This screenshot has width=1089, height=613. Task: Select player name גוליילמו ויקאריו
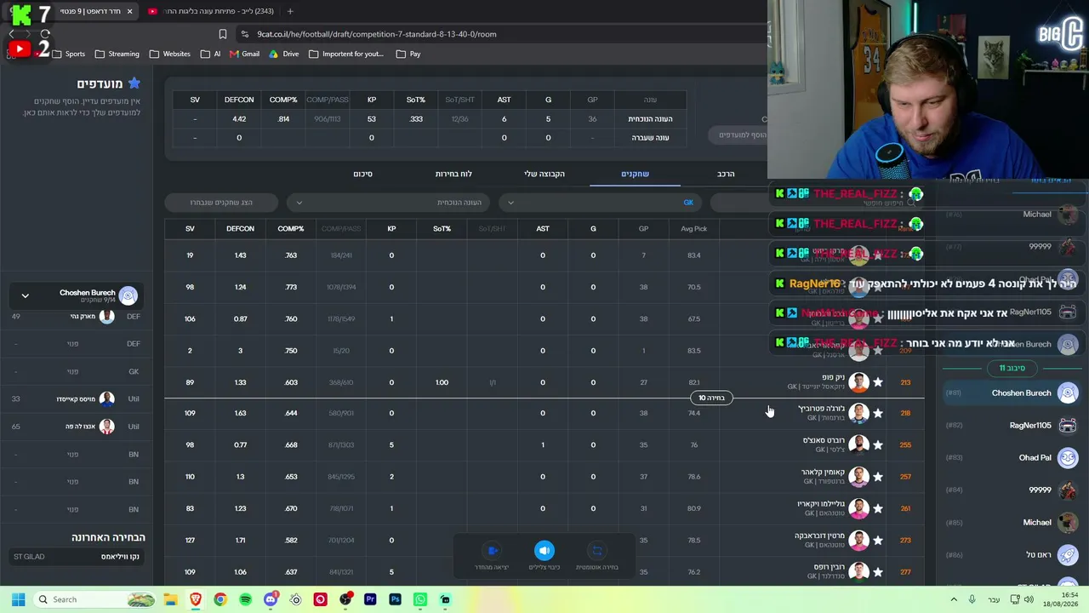[x=820, y=504]
